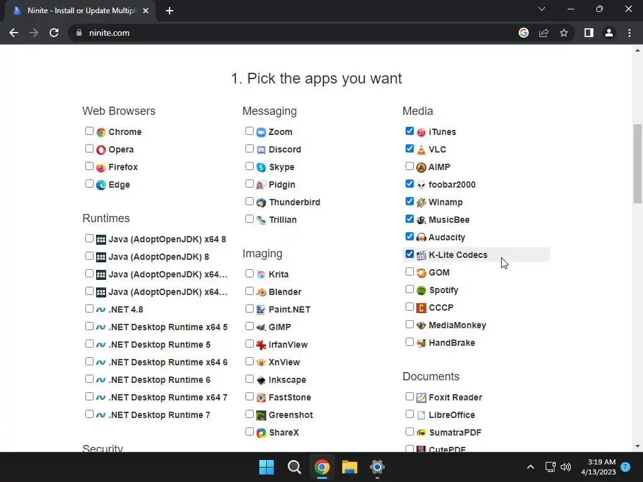Screen dimensions: 643x482
Task: Click the Opera logo icon
Action: pos(101,149)
